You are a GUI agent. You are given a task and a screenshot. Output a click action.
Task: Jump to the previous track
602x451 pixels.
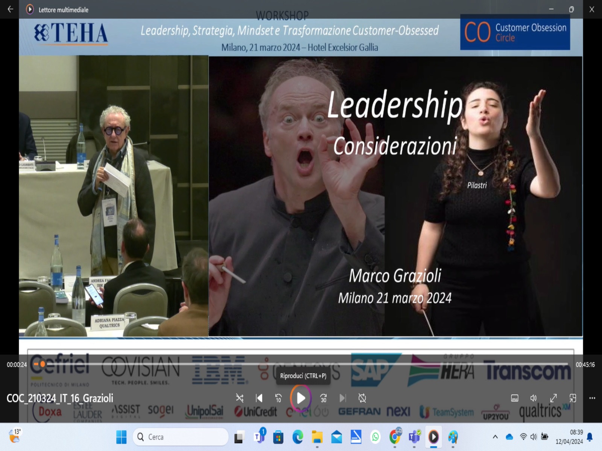click(x=259, y=398)
